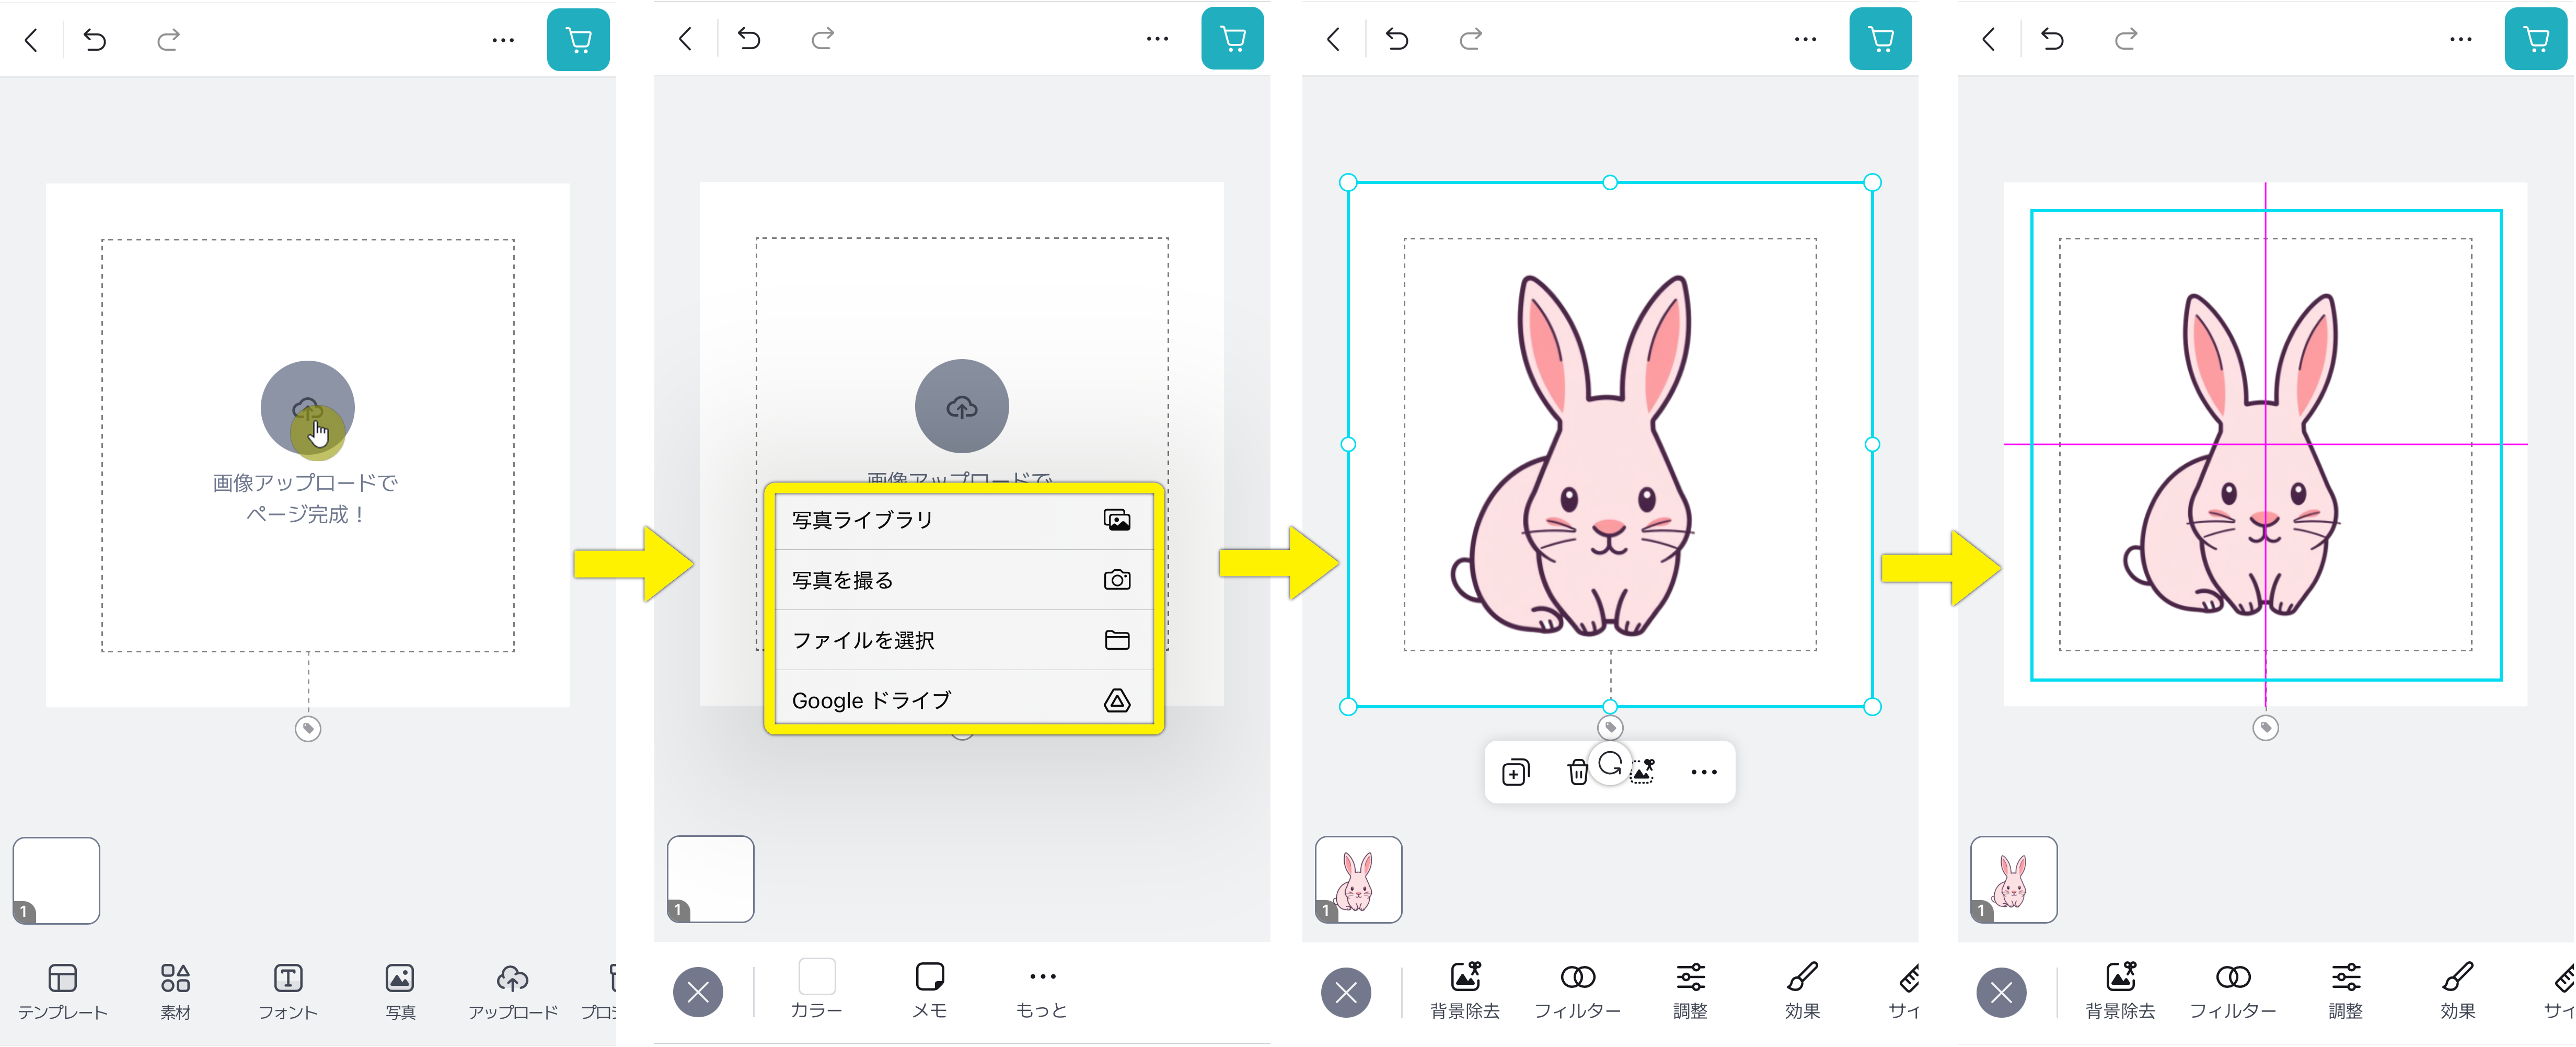Choose 写真ライブラリ from the upload menu
Screen dimensions: 2576x1047
[963, 520]
